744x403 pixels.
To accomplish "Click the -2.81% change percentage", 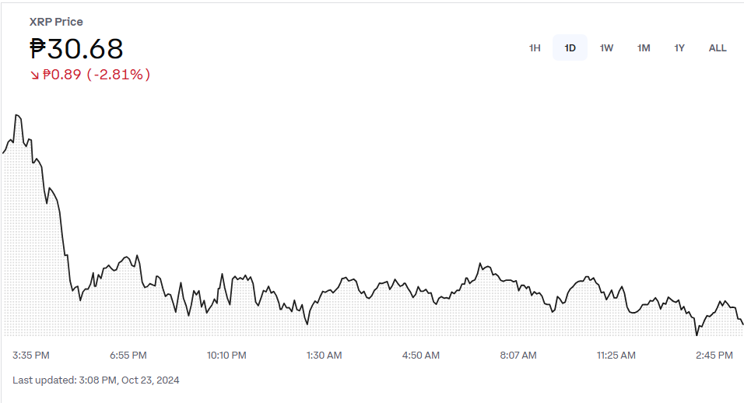I will (x=118, y=75).
